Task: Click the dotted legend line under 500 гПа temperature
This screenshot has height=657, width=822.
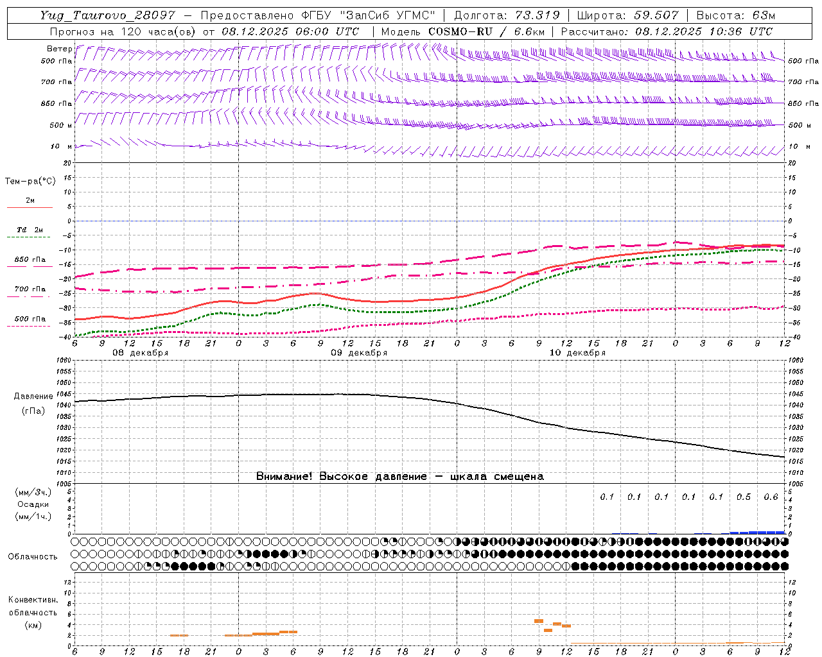Action: (x=28, y=326)
